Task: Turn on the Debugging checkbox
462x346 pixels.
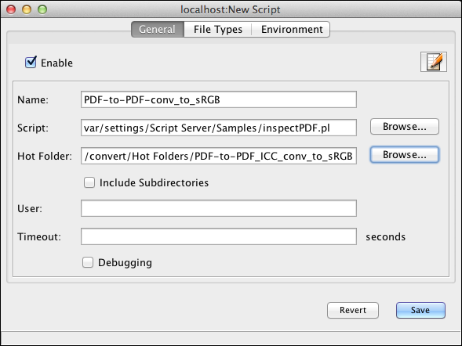Action: pos(88,262)
